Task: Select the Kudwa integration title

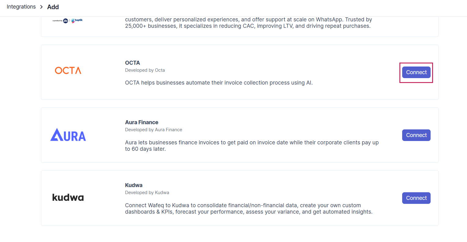Action: tap(134, 185)
